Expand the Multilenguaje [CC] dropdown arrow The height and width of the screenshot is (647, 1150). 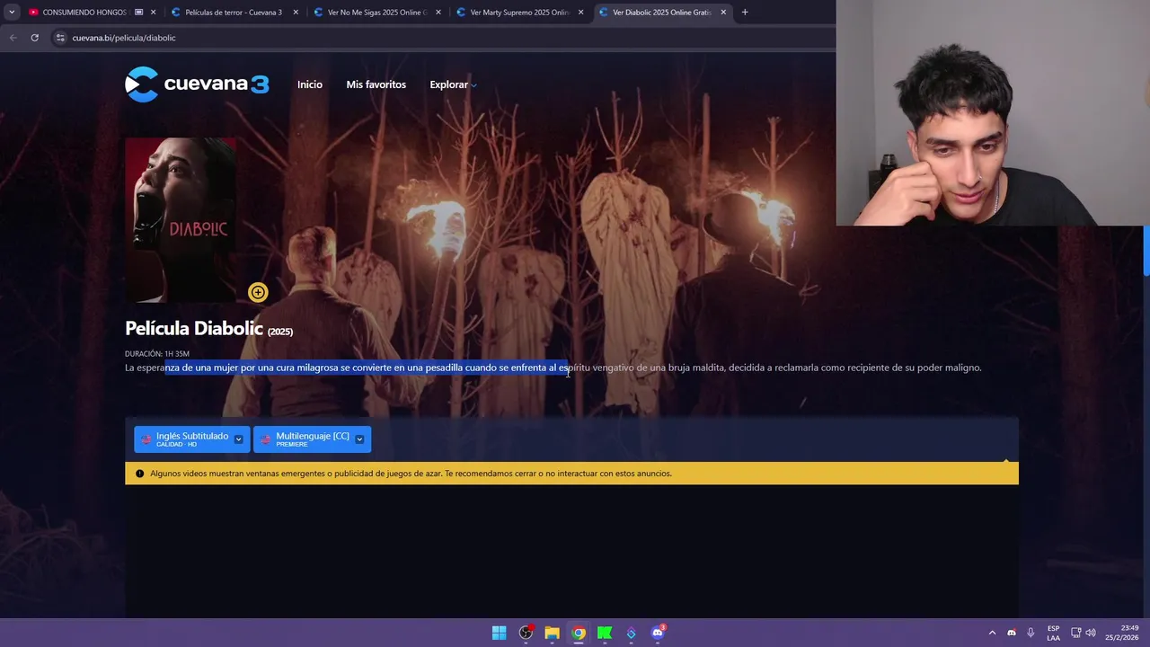(359, 439)
